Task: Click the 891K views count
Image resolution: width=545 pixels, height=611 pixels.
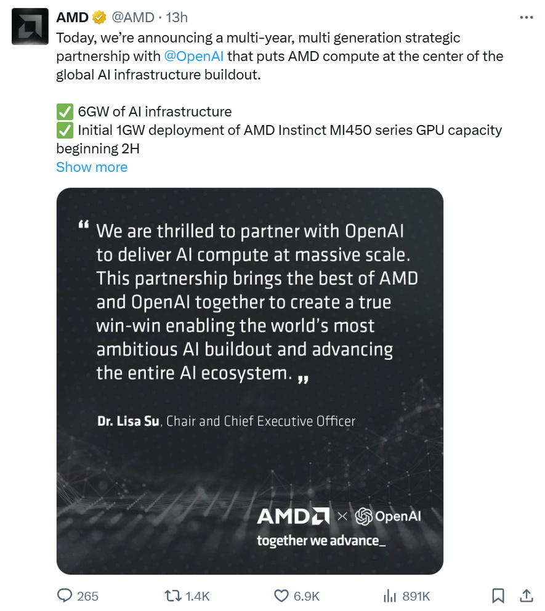Action: point(416,596)
